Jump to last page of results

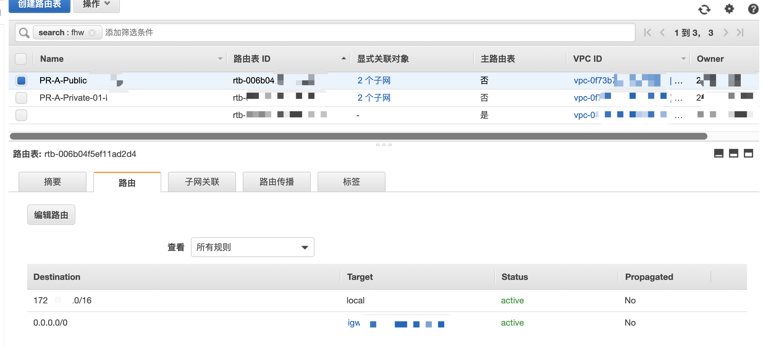click(740, 32)
